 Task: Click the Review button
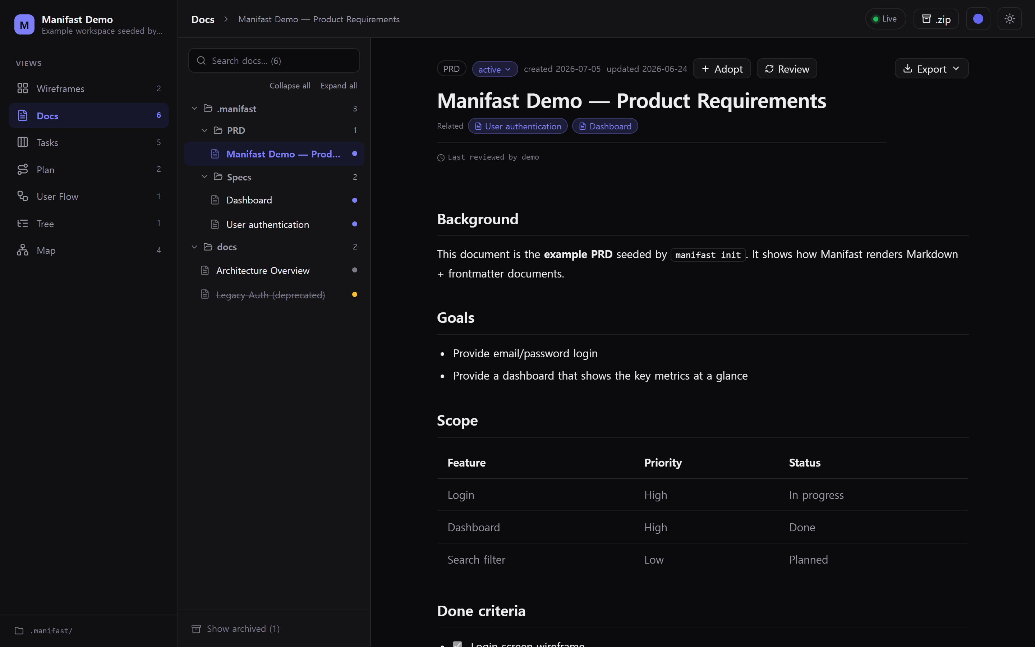click(787, 69)
